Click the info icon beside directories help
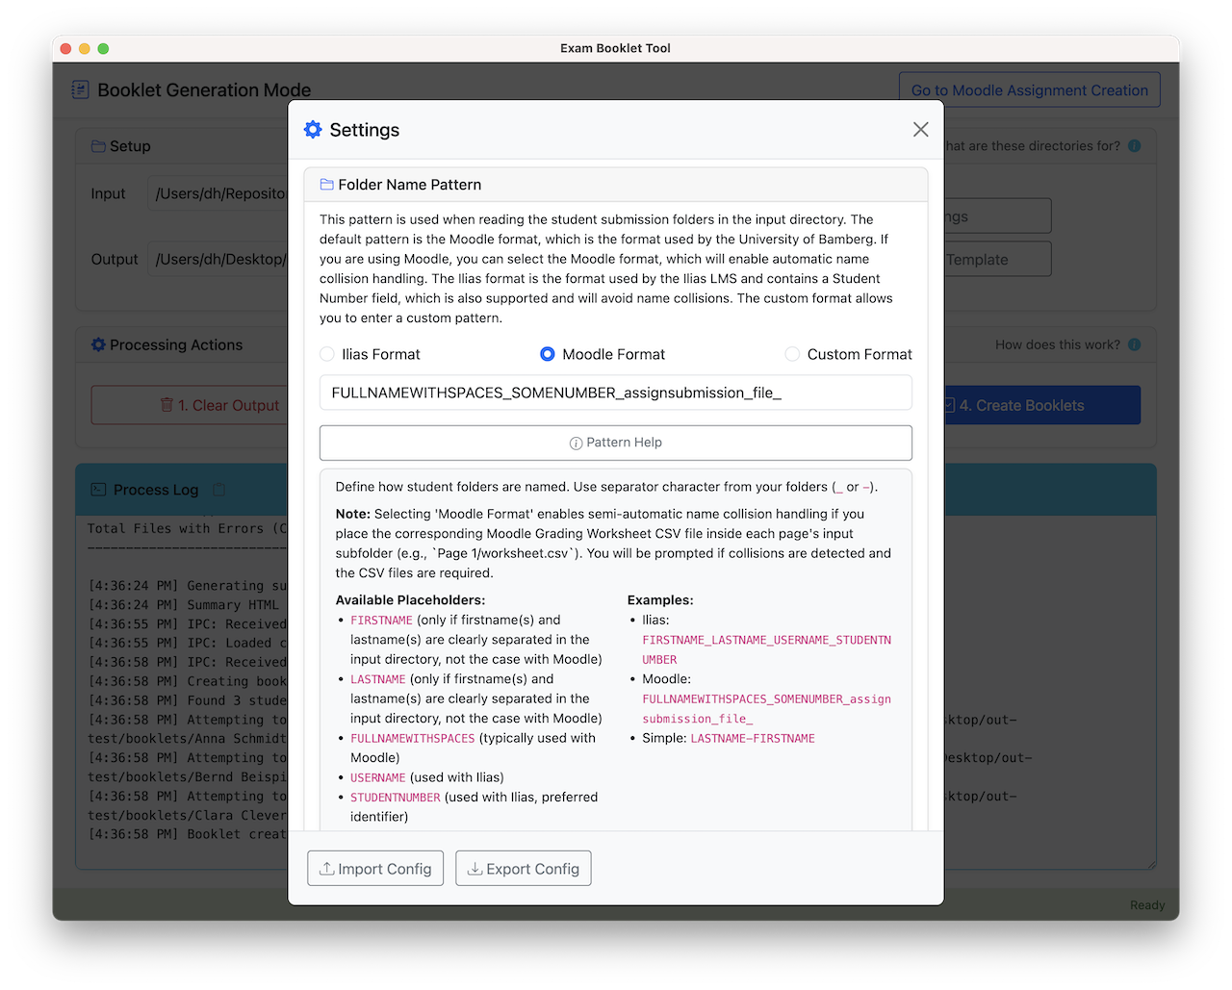Screen dimensions: 1232x990 tap(1134, 146)
